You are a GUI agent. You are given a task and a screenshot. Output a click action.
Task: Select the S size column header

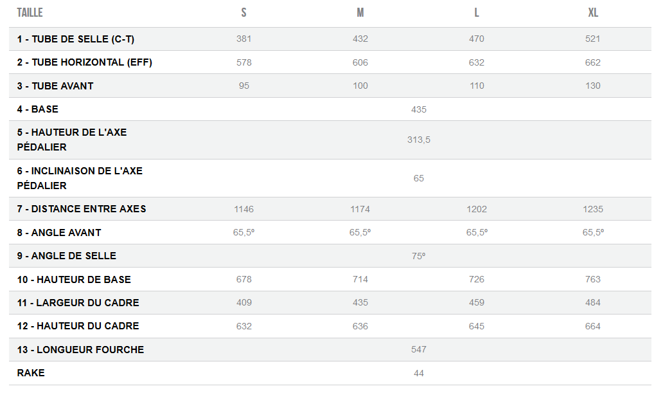tap(243, 13)
